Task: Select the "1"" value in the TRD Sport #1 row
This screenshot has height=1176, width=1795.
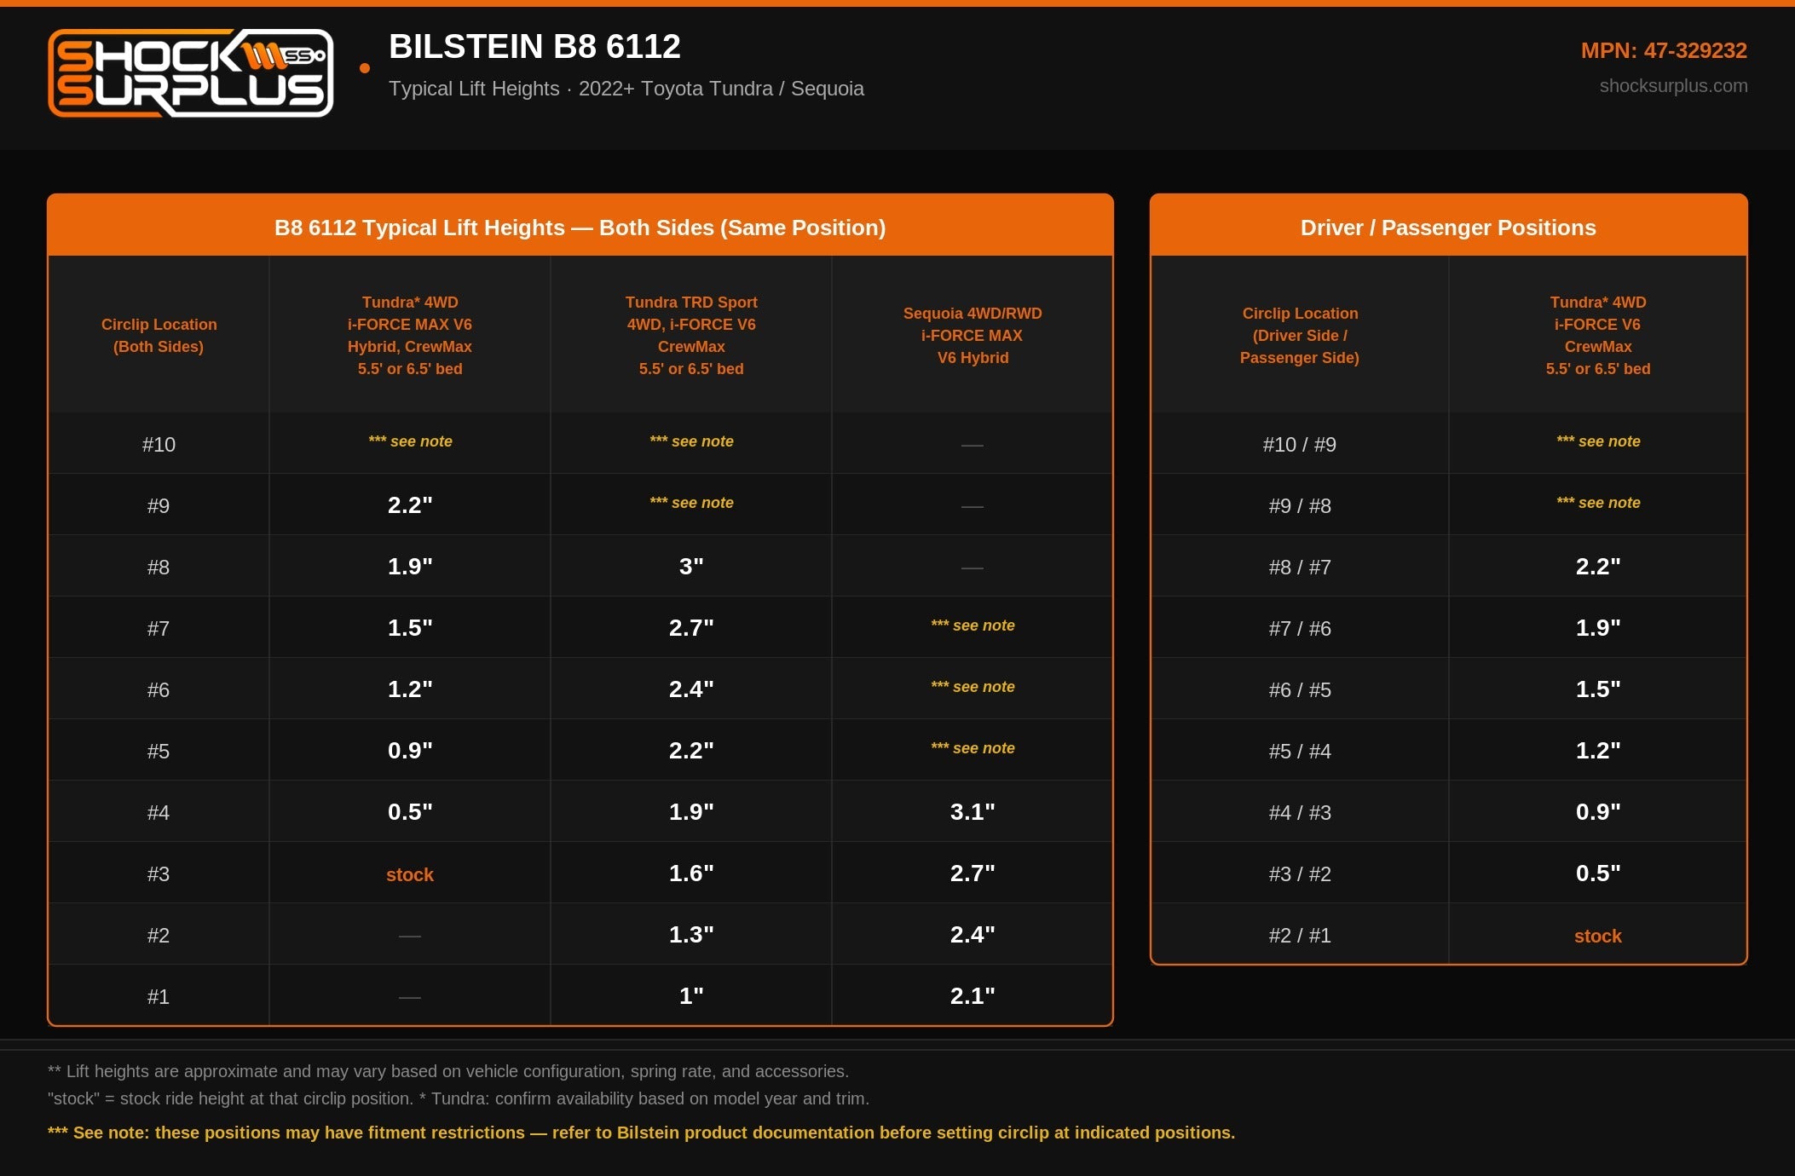Action: click(x=691, y=996)
